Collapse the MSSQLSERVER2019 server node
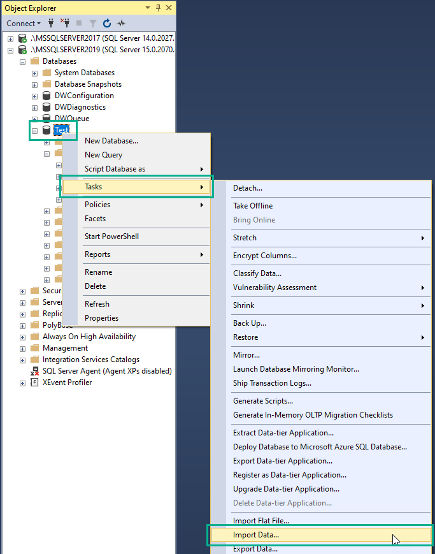Viewport: 435px width, 554px height. point(11,50)
